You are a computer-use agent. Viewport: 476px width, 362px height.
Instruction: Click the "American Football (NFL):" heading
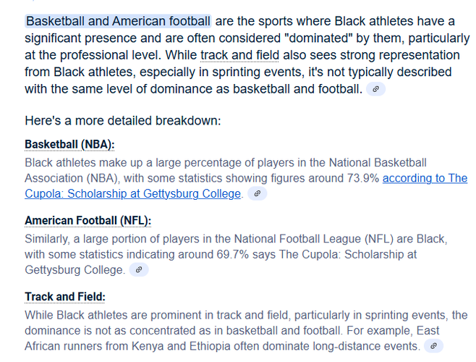click(88, 221)
